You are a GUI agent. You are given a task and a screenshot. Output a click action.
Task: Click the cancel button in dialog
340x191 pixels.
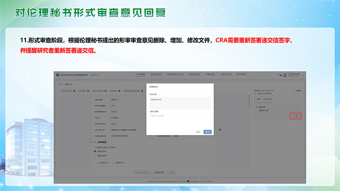[198, 132]
